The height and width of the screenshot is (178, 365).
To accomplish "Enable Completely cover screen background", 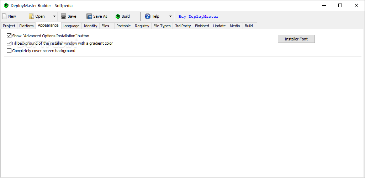I will click(x=9, y=51).
